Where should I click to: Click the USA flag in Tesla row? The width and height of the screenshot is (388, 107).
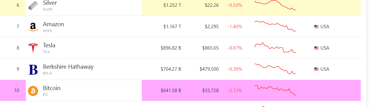316,48
